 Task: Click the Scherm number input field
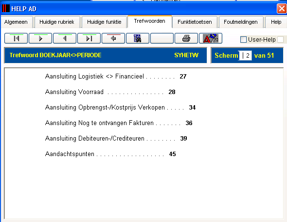[x=245, y=55]
